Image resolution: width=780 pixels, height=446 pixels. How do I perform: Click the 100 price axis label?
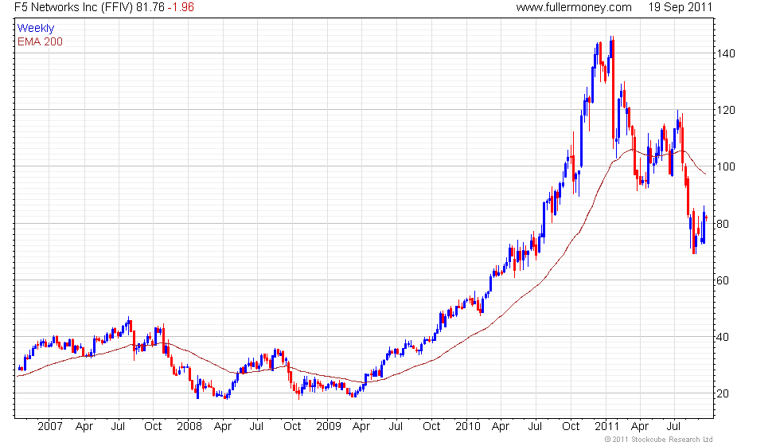(726, 166)
